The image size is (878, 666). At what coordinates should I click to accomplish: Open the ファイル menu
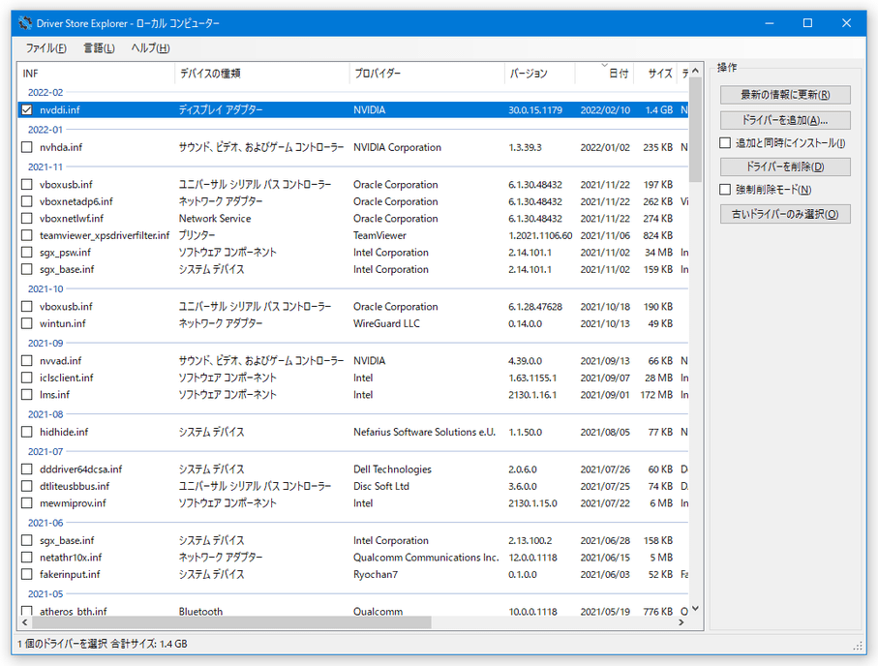point(45,48)
